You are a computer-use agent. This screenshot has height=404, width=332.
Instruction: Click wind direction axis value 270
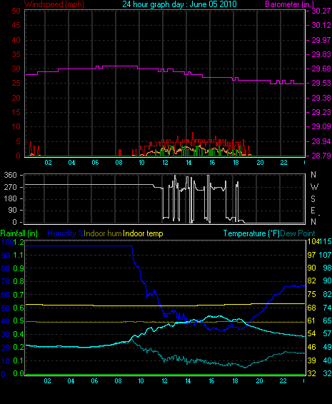(x=11, y=187)
